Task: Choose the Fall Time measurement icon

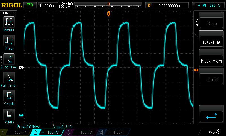Action: (x=9, y=77)
